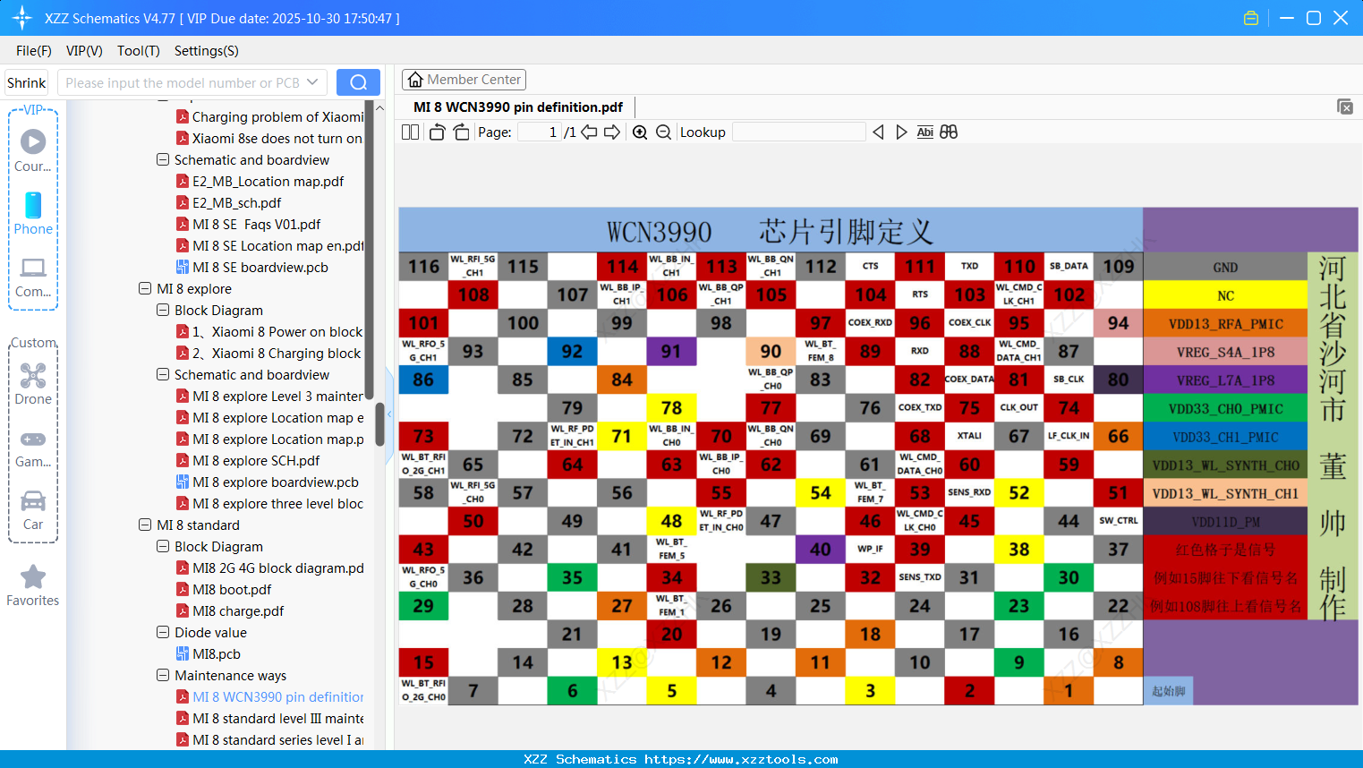Click the Page number field

tap(540, 132)
